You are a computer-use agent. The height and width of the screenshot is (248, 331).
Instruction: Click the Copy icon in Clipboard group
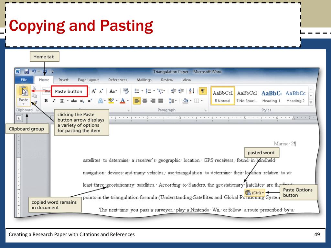(34, 96)
